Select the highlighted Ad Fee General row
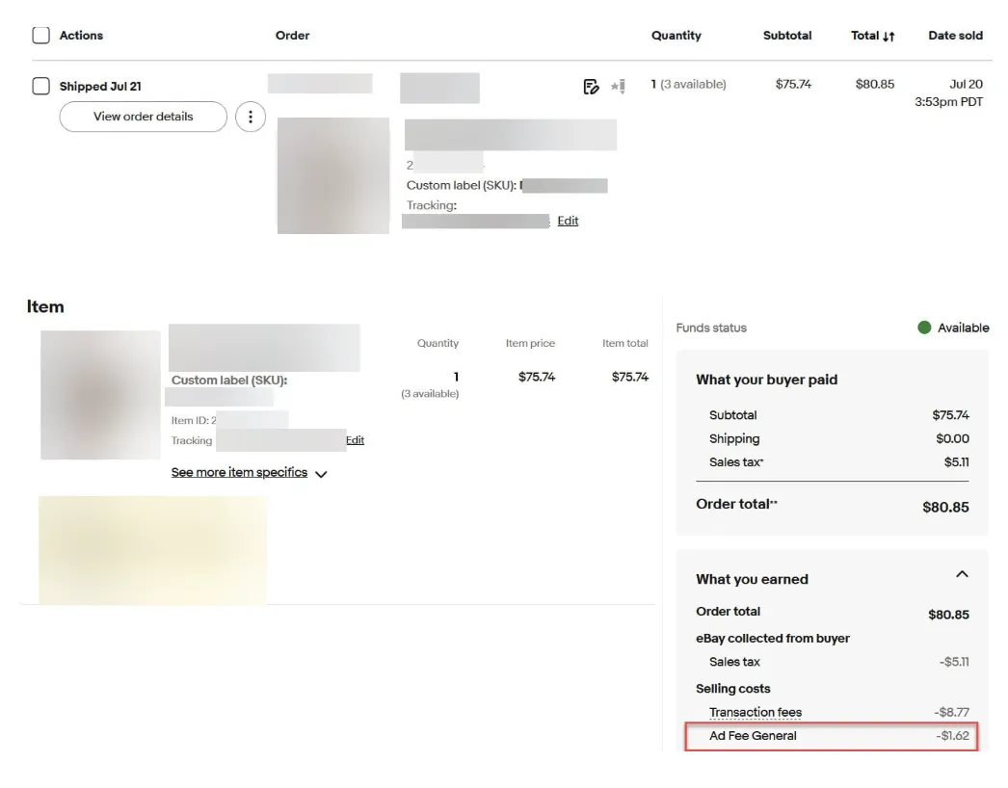The height and width of the screenshot is (788, 1008). [x=832, y=736]
